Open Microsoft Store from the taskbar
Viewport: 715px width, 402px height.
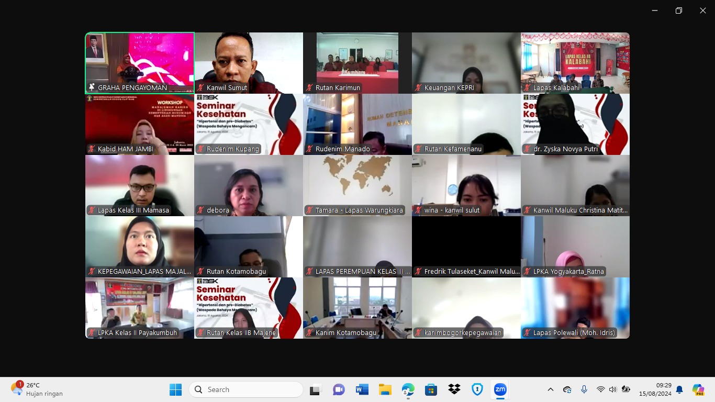click(431, 389)
